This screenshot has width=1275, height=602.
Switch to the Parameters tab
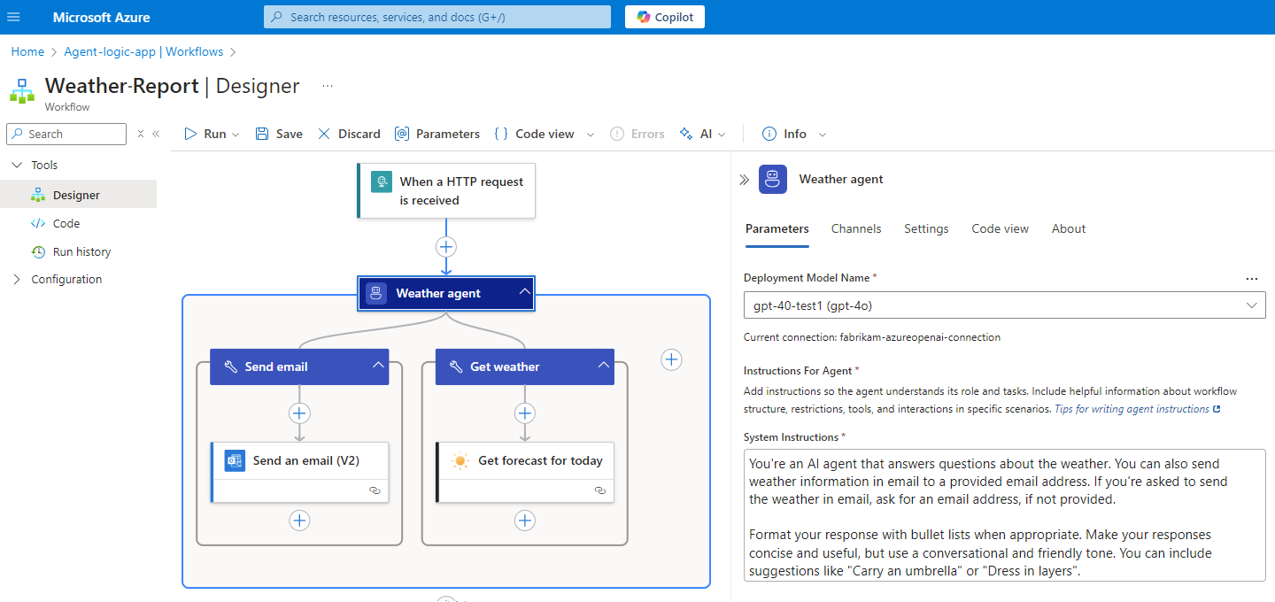coord(777,228)
